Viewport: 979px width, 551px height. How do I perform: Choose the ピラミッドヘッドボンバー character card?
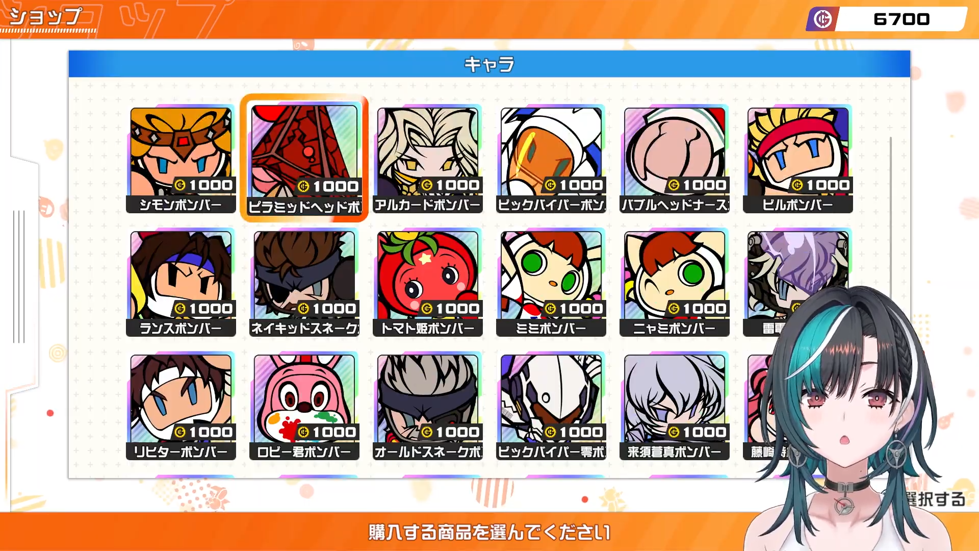[304, 159]
